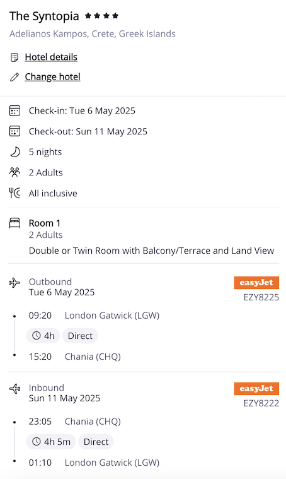Click the Change hotel link
The width and height of the screenshot is (286, 479).
(x=52, y=76)
